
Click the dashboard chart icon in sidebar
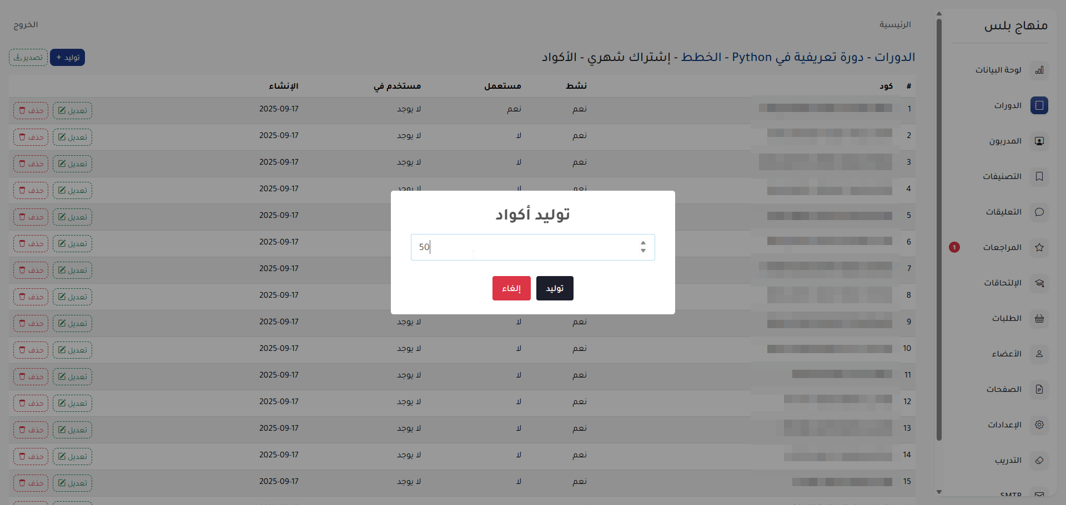click(1039, 70)
